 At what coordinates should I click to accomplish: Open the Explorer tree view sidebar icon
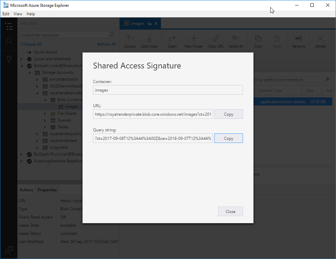point(9,26)
